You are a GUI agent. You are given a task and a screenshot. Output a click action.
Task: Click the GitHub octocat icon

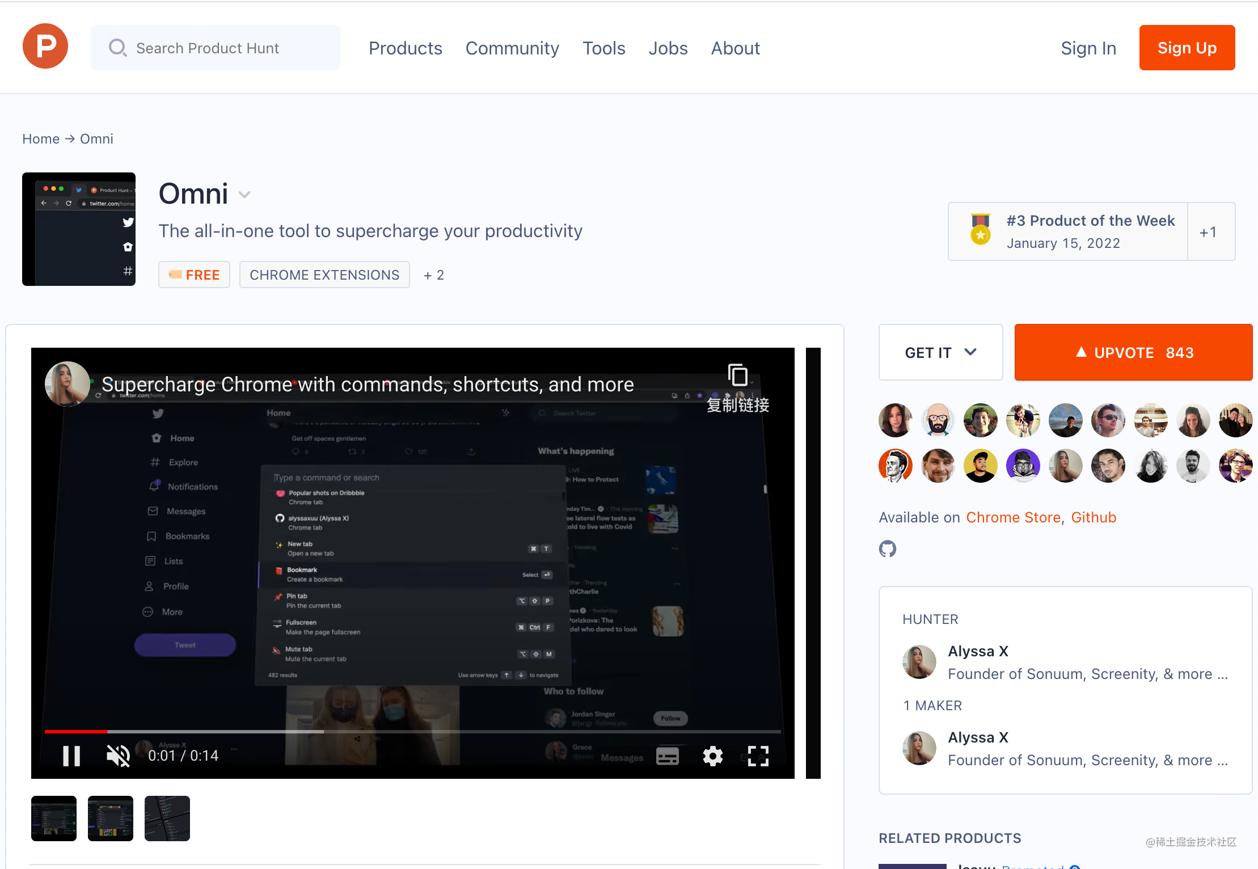[x=888, y=549]
